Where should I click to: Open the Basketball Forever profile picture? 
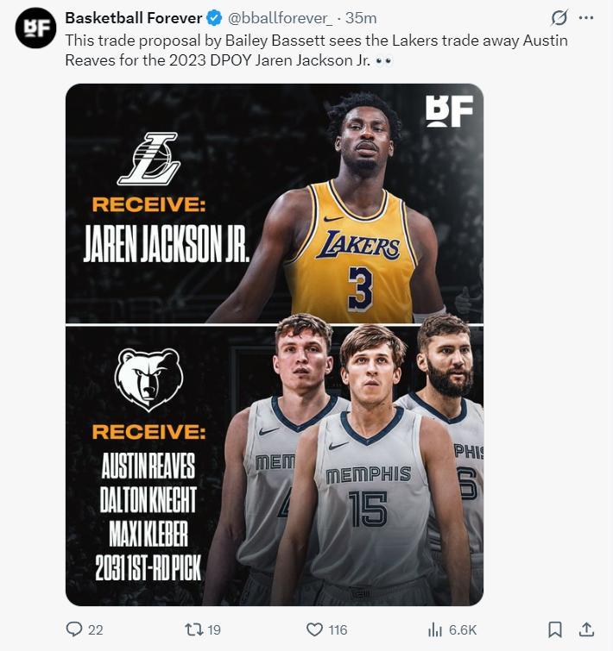35,28
